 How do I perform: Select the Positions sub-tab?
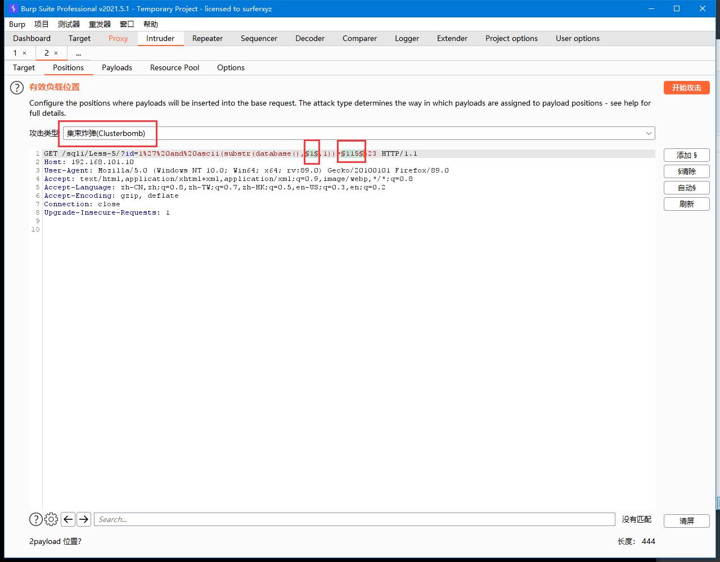[x=68, y=67]
